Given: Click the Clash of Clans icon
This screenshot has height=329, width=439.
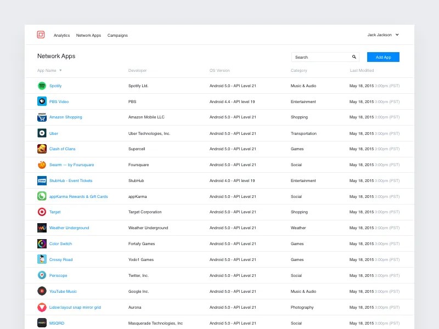Looking at the screenshot, I should tap(42, 149).
